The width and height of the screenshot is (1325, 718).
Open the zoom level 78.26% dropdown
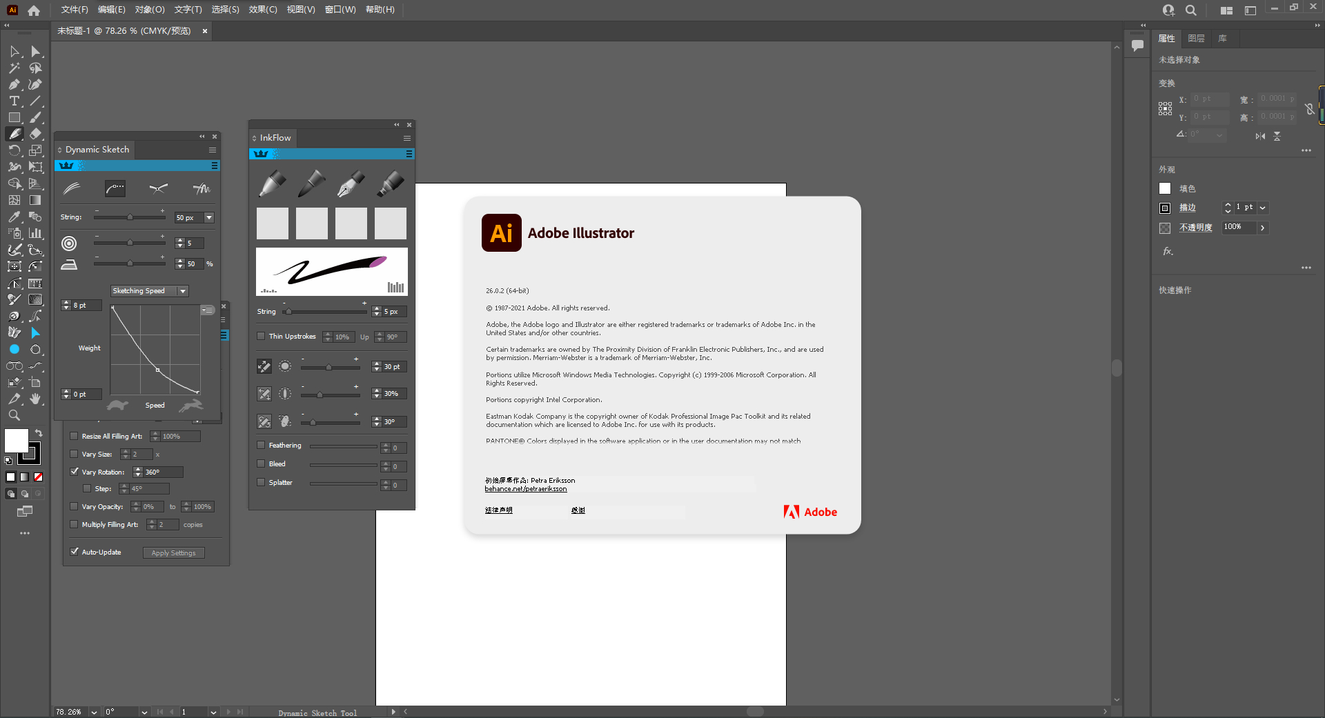[x=94, y=712]
